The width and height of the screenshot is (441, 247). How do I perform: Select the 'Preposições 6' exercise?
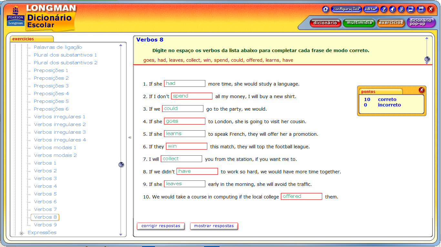click(51, 109)
